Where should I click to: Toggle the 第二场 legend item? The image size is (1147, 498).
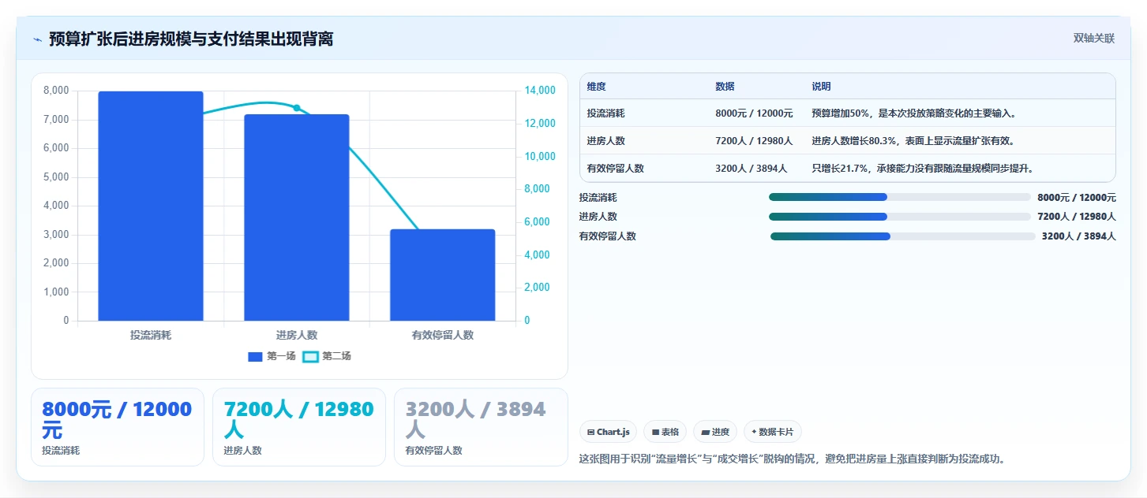coord(327,356)
